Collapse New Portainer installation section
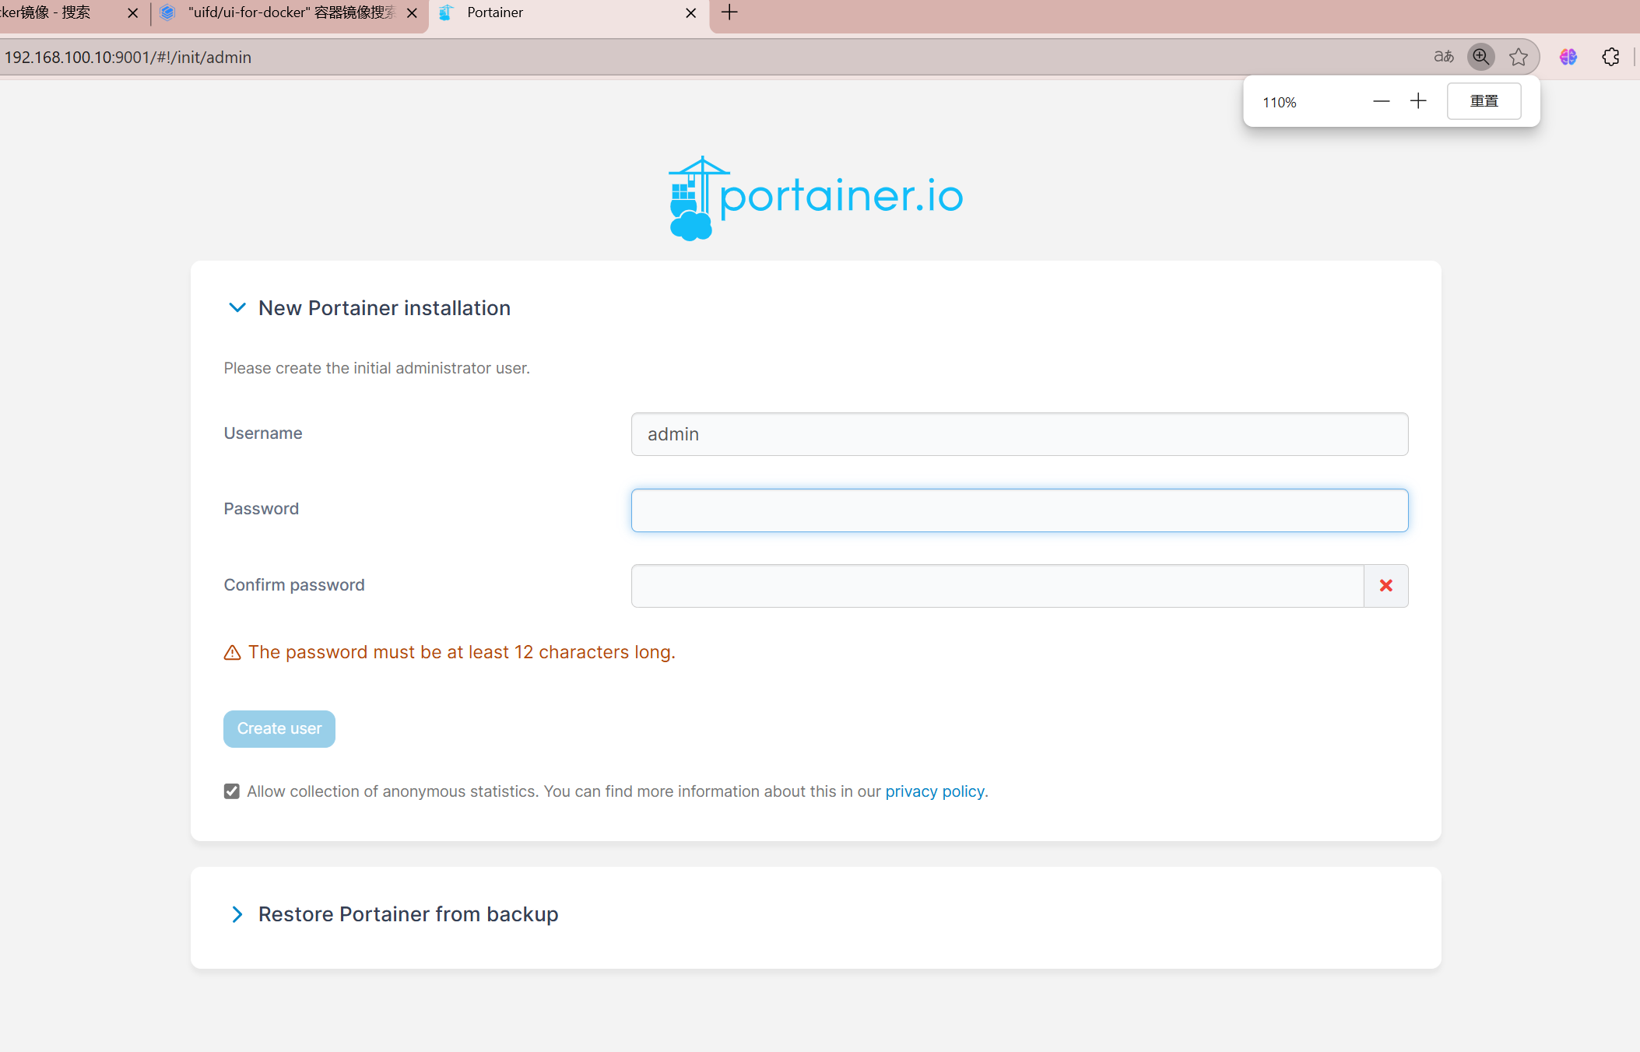Viewport: 1640px width, 1052px height. coord(237,308)
